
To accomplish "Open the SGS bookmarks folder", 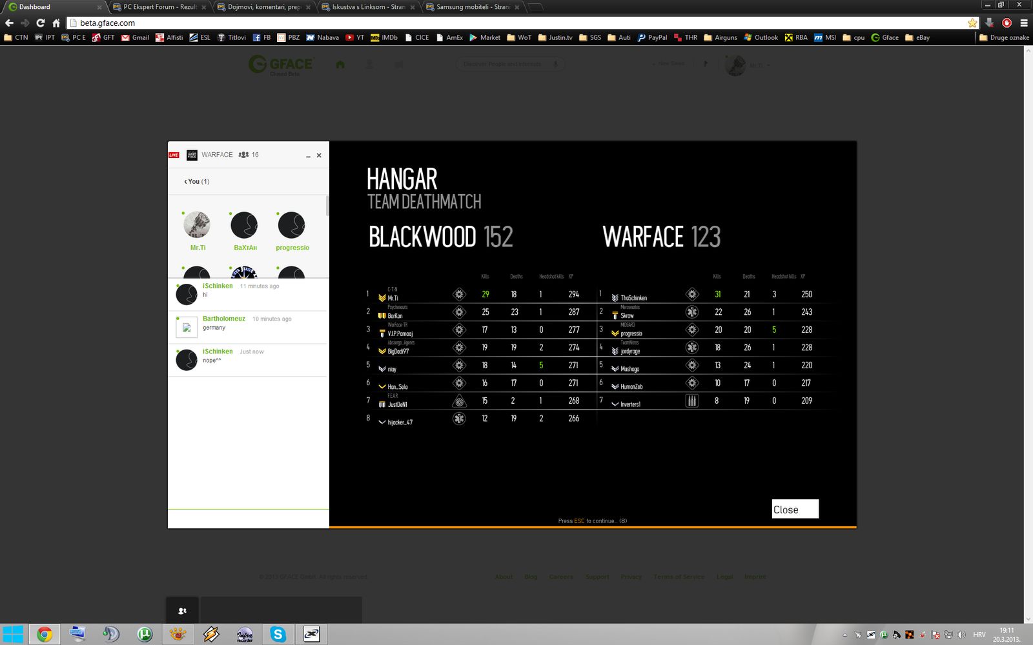I will pyautogui.click(x=590, y=37).
